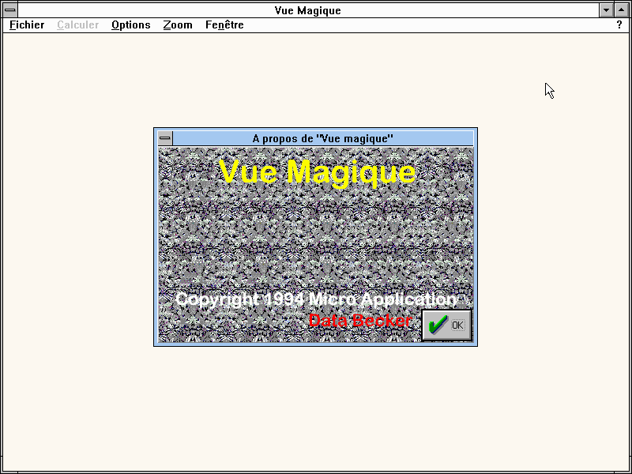Click the main "Vue Magique" window title bar
Viewport: 632px width, 474px height.
(308, 10)
